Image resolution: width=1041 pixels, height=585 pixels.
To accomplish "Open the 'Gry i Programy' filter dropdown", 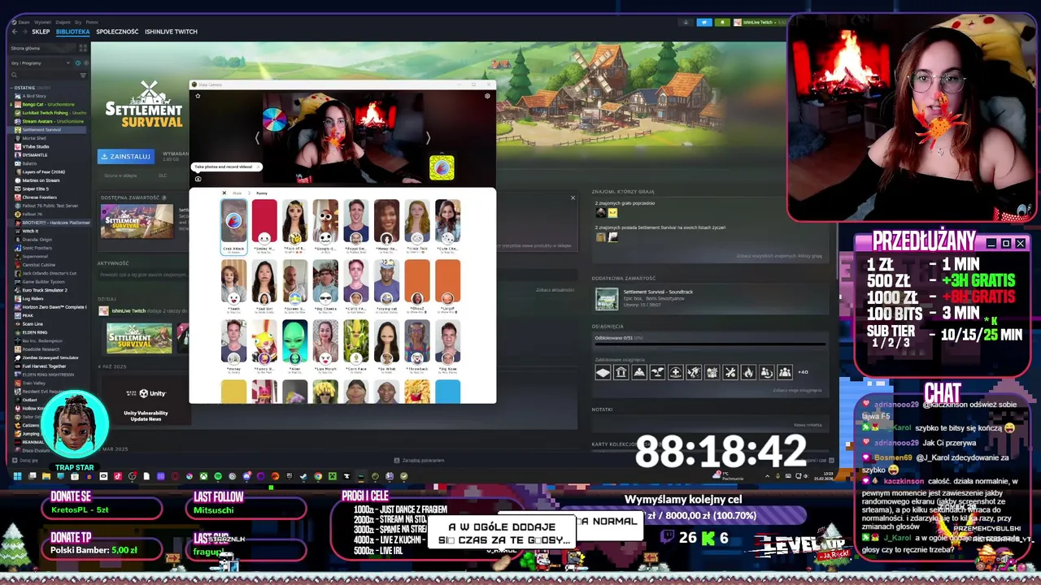I will coord(39,63).
